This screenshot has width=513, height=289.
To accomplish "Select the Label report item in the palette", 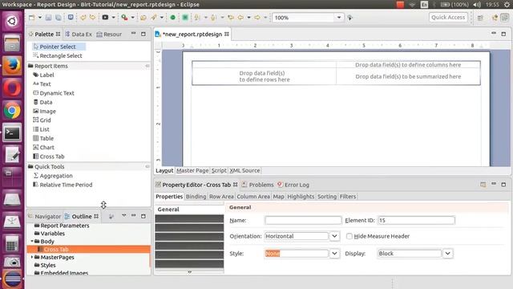I will click(43, 75).
